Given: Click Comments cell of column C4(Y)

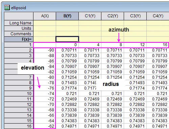Looking at the screenshot, I should [x=158, y=34].
